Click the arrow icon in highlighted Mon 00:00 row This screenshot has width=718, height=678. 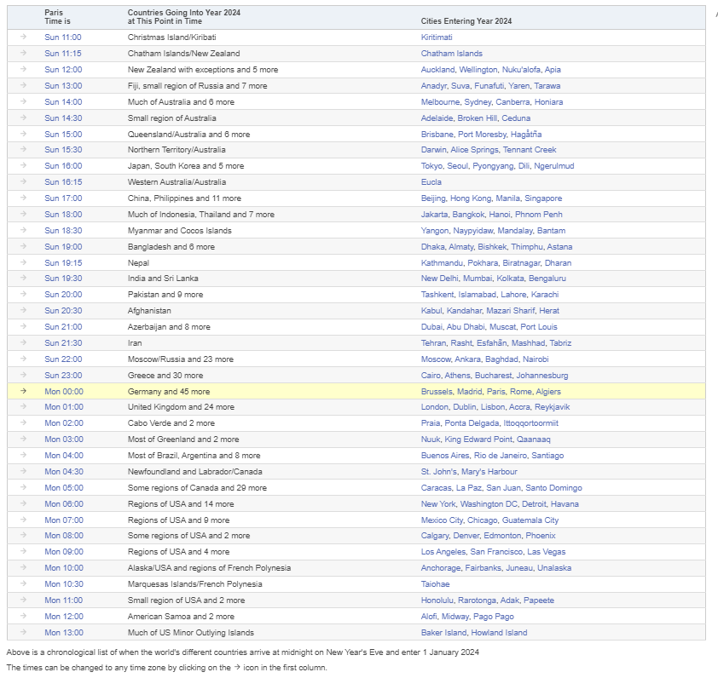click(x=23, y=391)
